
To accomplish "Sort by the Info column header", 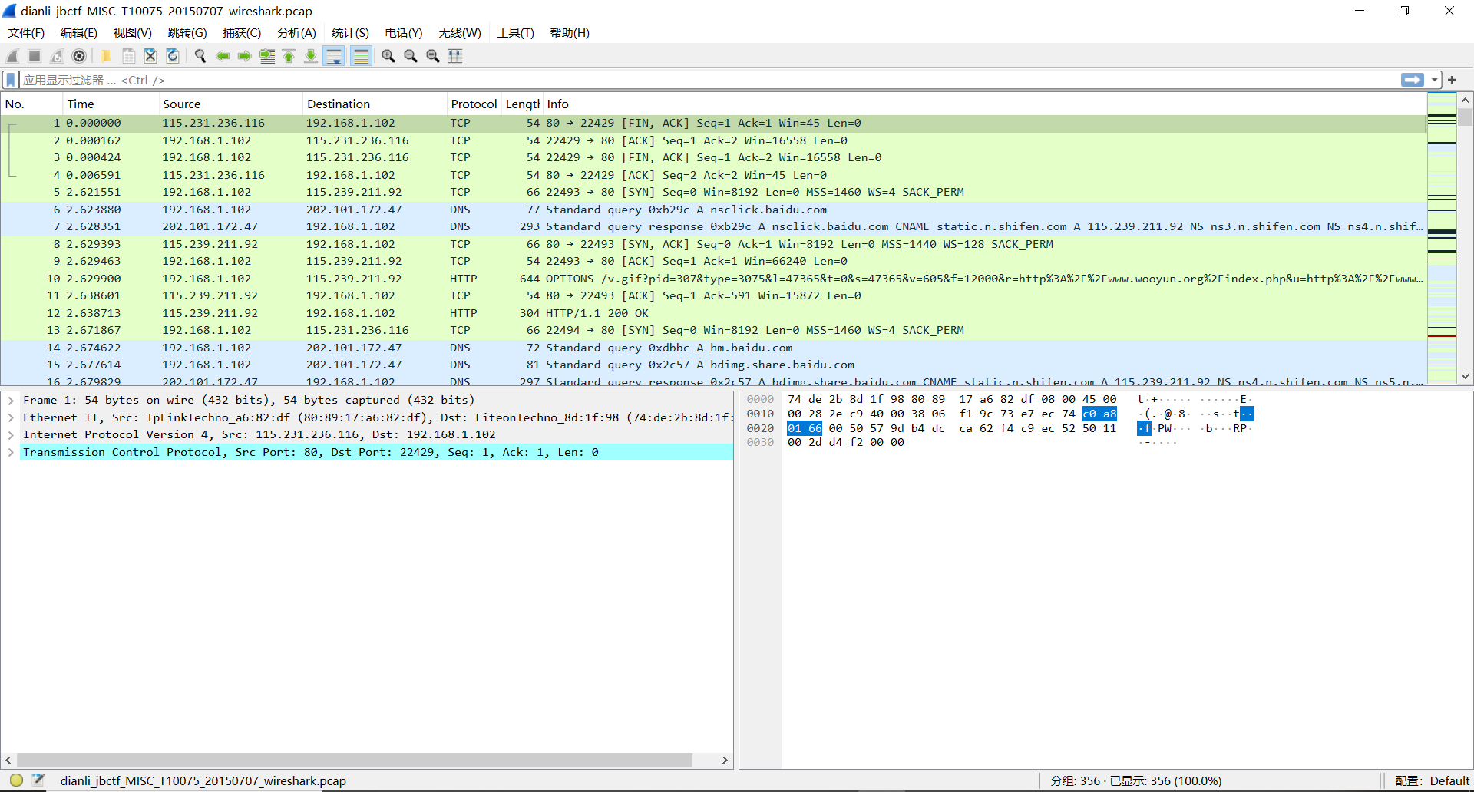I will tap(983, 104).
